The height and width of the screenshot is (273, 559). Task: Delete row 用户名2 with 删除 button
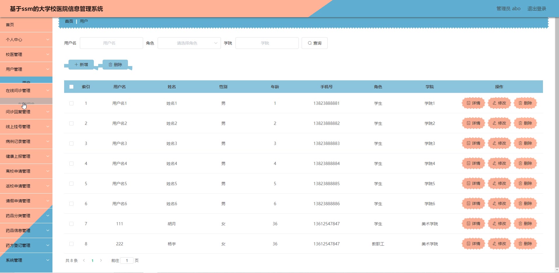[525, 123]
